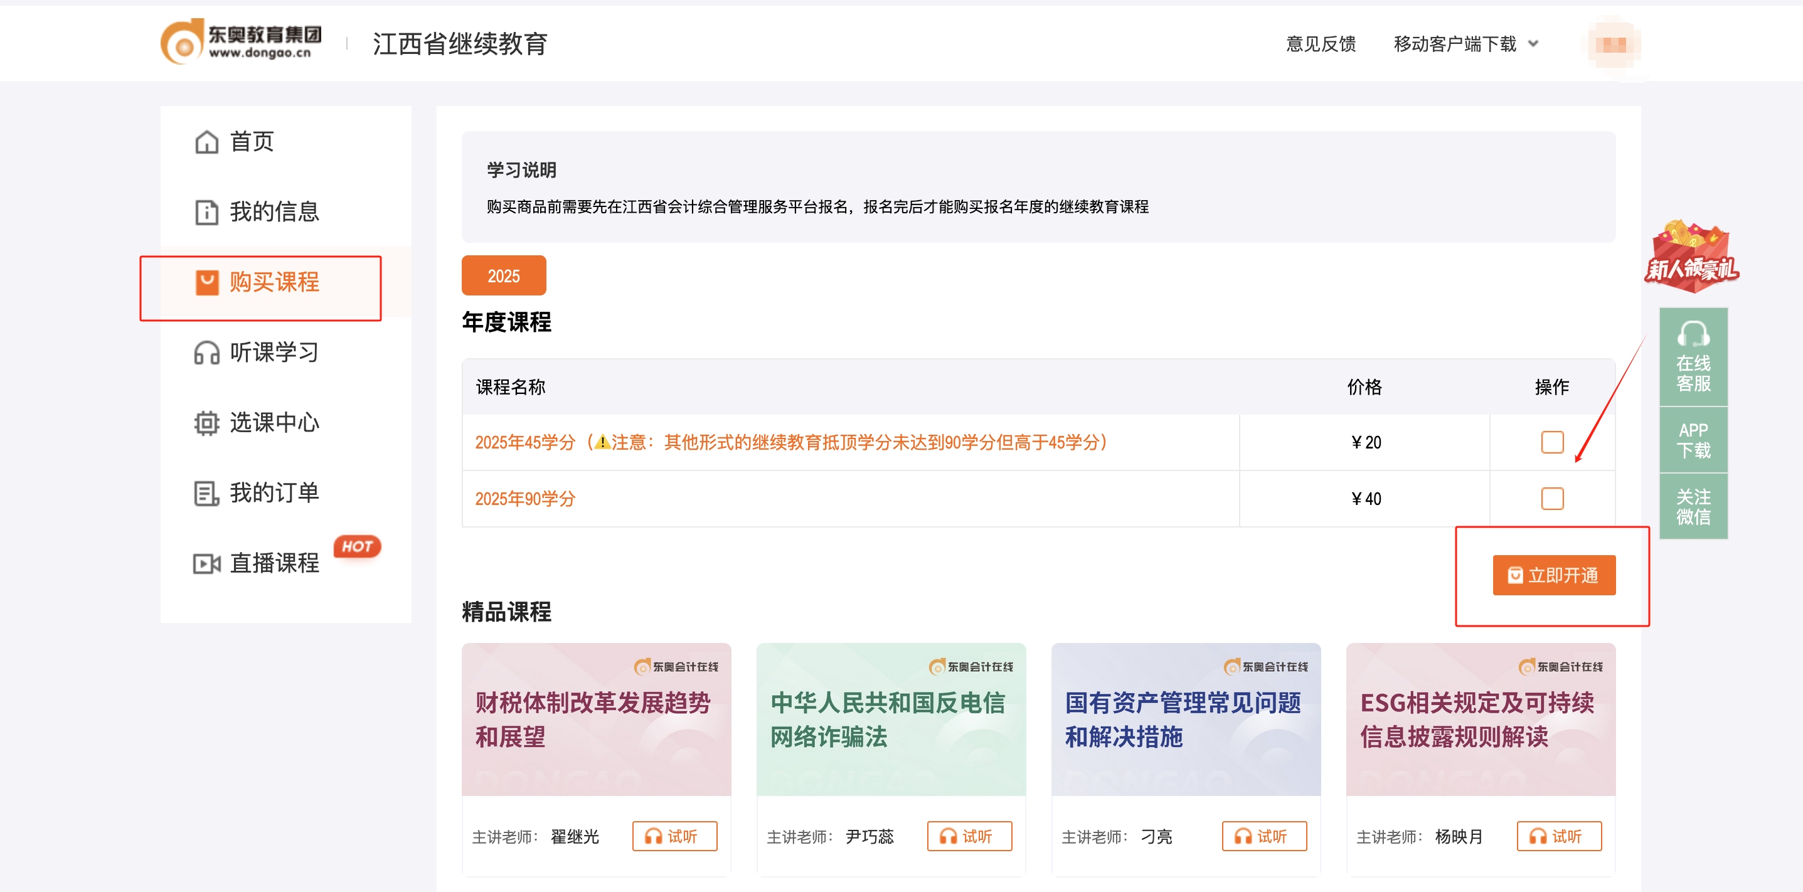Click the 立即开通 button
The image size is (1803, 892).
pos(1553,575)
